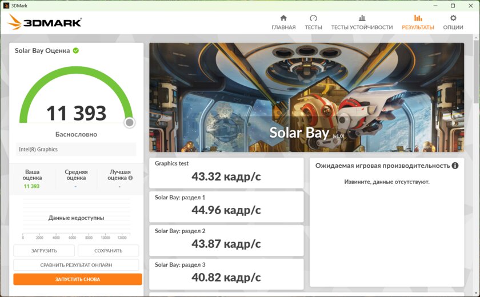Open the ГЛАВНАЯ tab
The width and height of the screenshot is (480, 297).
pyautogui.click(x=283, y=27)
